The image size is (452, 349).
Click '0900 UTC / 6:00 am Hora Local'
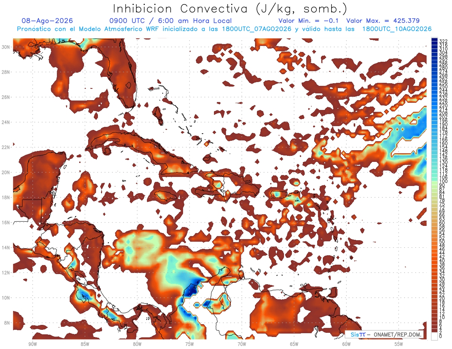pyautogui.click(x=170, y=21)
